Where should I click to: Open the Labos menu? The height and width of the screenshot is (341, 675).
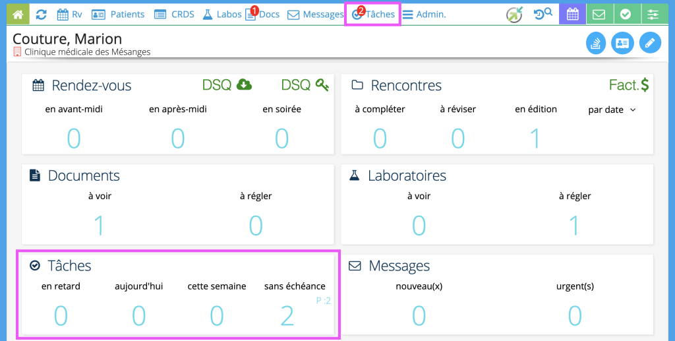coord(221,15)
